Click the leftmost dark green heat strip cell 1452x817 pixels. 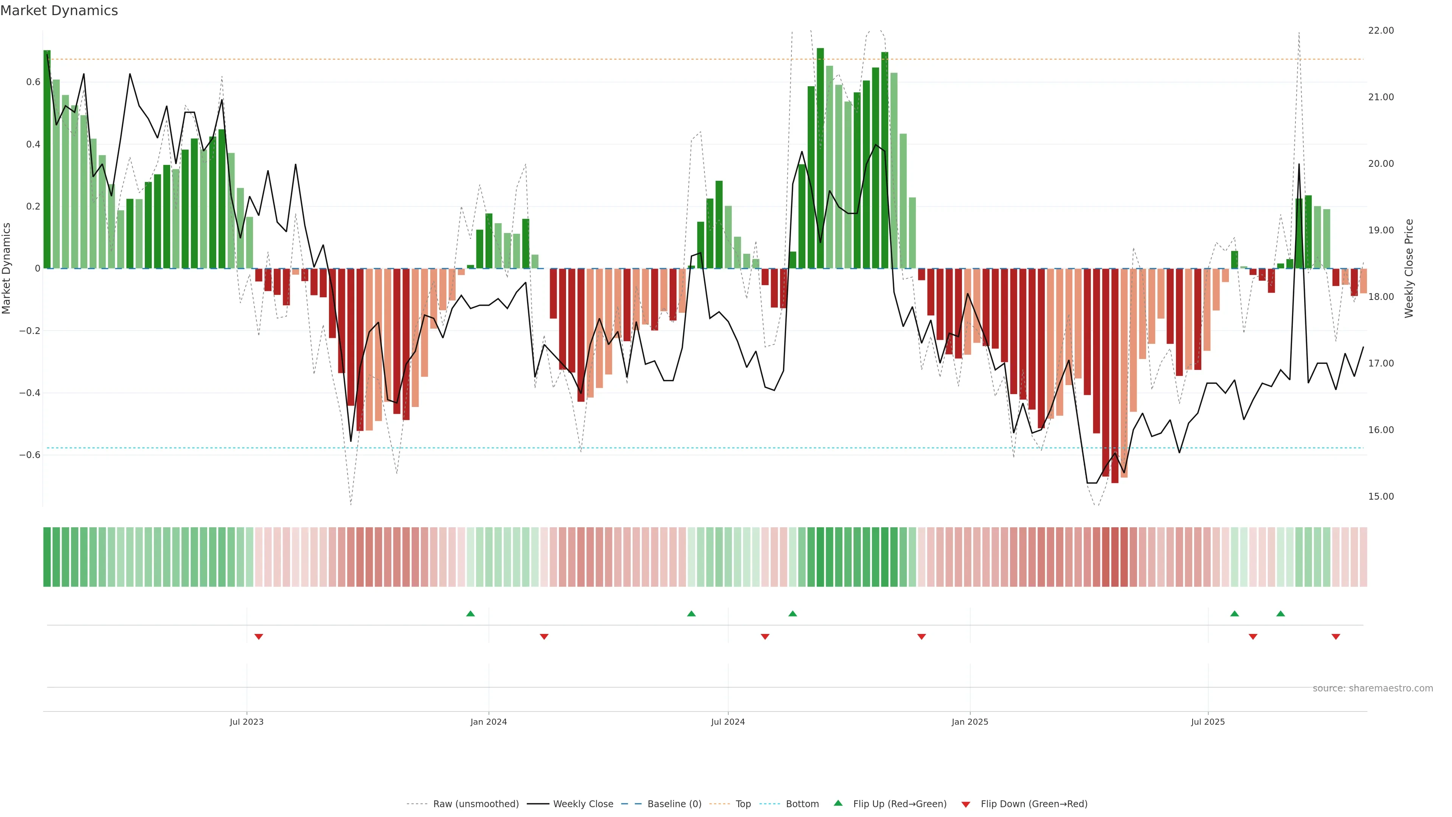47,557
